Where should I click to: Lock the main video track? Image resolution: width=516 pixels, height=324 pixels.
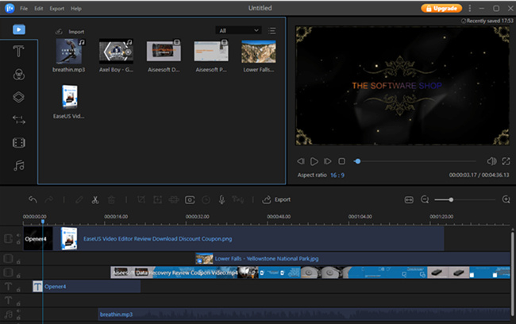tap(18, 242)
